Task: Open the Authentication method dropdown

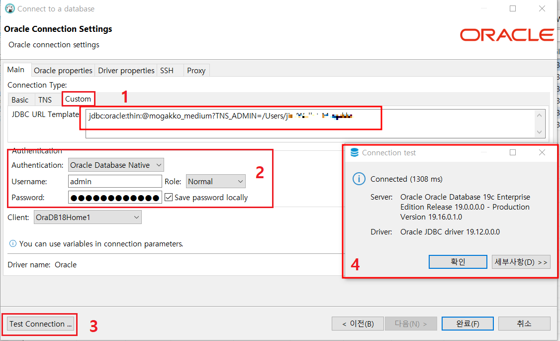Action: (x=116, y=165)
